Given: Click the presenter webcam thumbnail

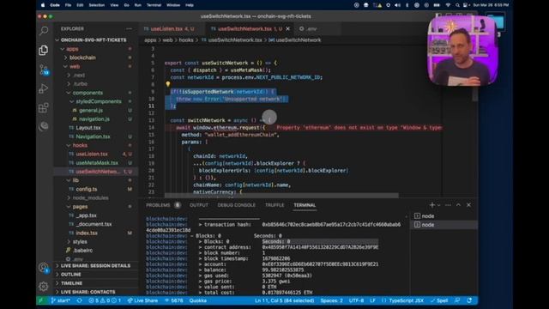Looking at the screenshot, I should coord(462,51).
